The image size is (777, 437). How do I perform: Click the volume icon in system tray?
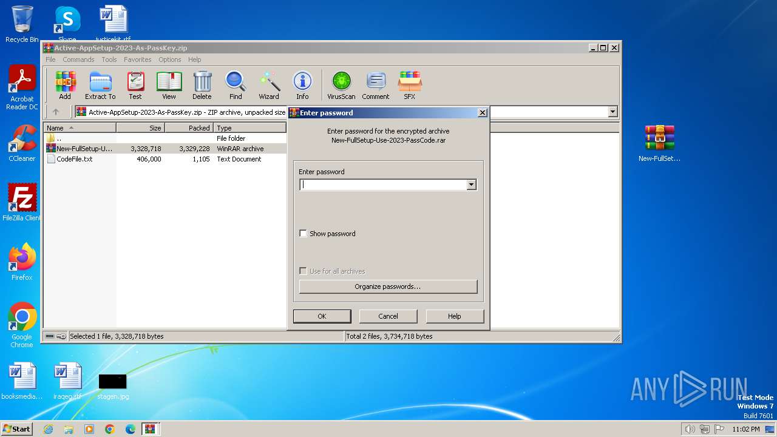(690, 429)
